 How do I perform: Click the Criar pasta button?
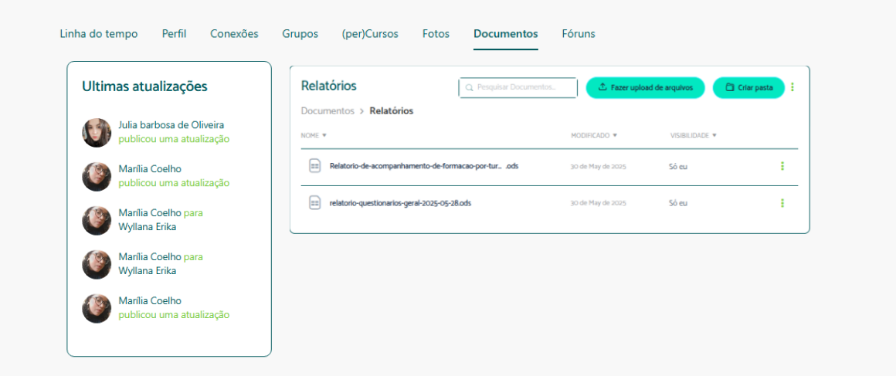tap(748, 88)
